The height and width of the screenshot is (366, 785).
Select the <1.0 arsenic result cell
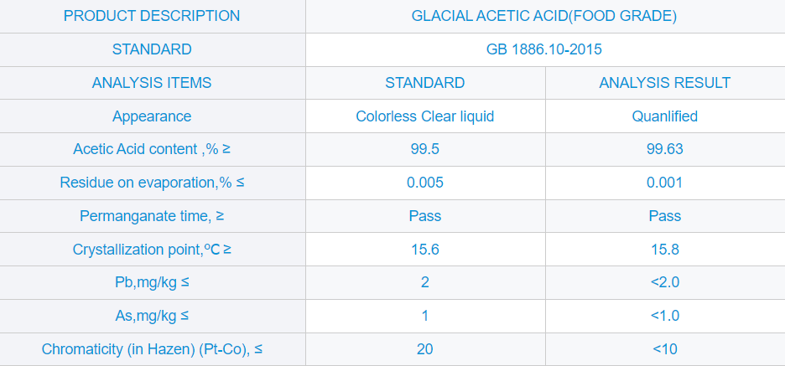664,316
